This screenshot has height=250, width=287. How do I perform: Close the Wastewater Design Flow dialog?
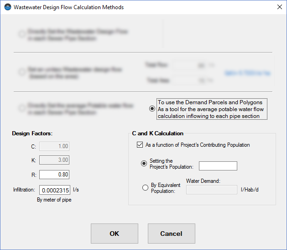(279, 7)
